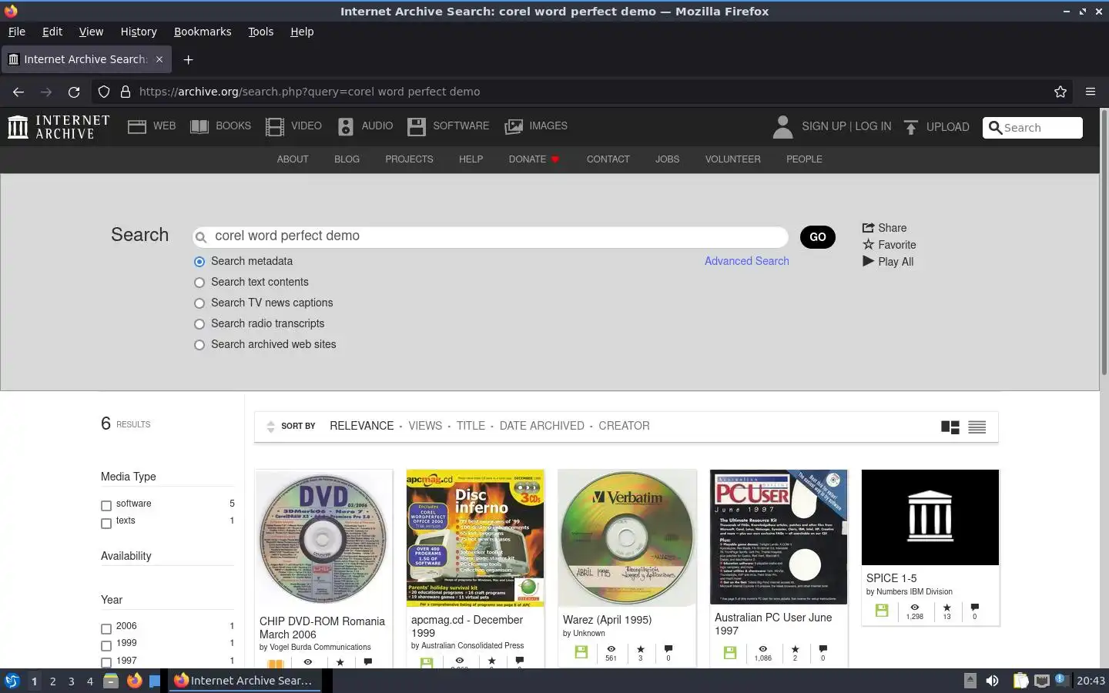Switch to workspace 2 on the taskbar

(x=52, y=681)
